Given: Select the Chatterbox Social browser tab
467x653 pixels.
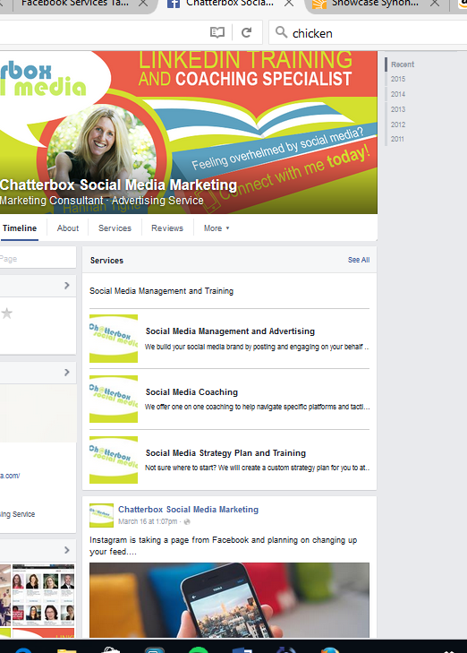Looking at the screenshot, I should pyautogui.click(x=230, y=4).
